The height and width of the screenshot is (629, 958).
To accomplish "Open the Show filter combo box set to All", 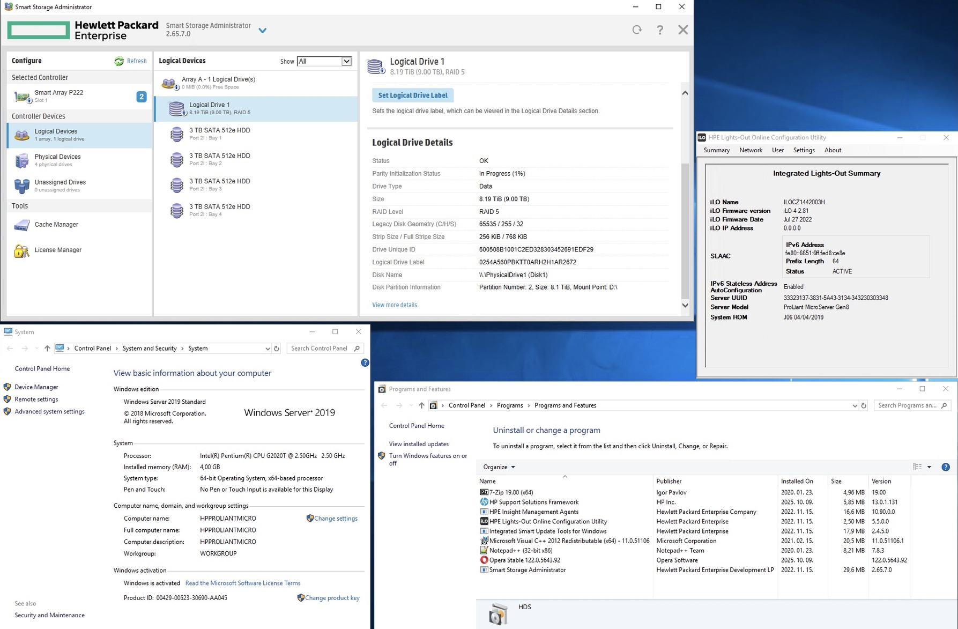I will click(x=324, y=61).
